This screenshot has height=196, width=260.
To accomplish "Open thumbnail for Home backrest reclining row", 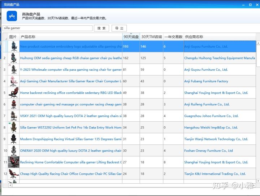I will tap(14, 93).
